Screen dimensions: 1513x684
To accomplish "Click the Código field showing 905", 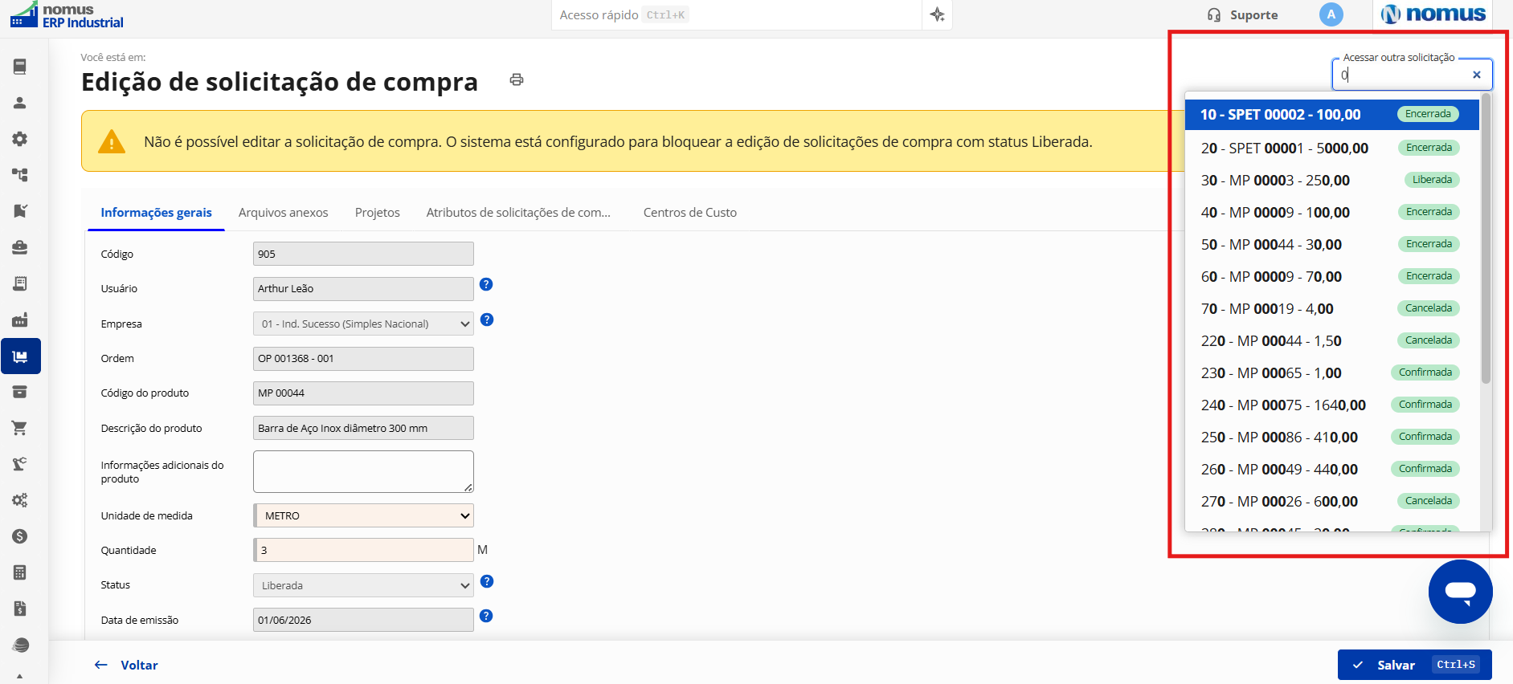I will pos(363,254).
